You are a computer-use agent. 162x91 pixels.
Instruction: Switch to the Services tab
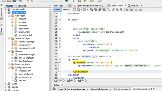[22, 6]
